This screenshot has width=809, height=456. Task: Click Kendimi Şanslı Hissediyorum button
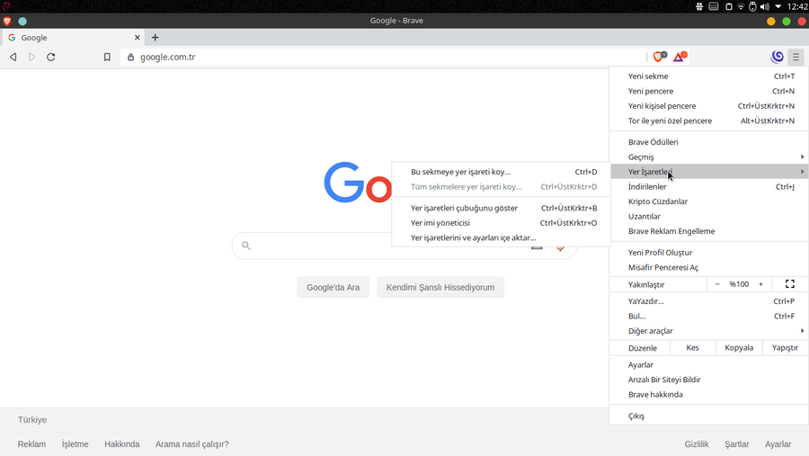(x=440, y=287)
